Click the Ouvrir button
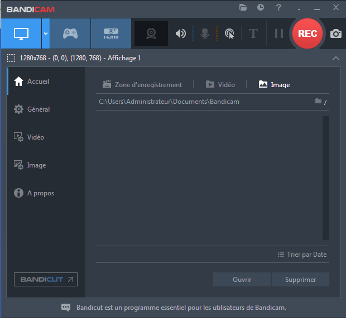 242,280
